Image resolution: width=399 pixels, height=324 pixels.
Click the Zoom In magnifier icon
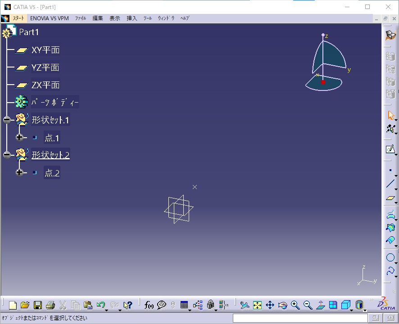click(x=295, y=305)
